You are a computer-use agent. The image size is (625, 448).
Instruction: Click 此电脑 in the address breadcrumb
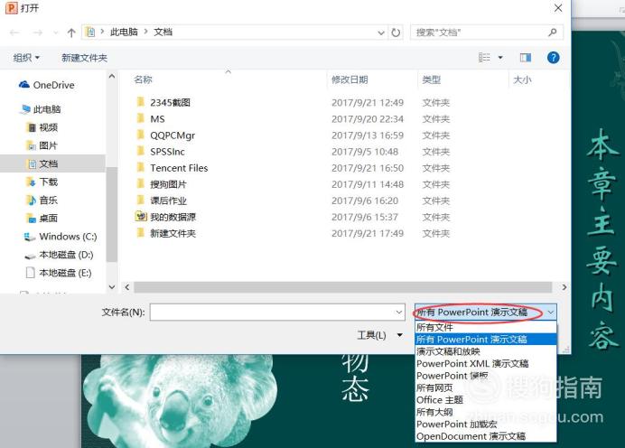pyautogui.click(x=124, y=33)
